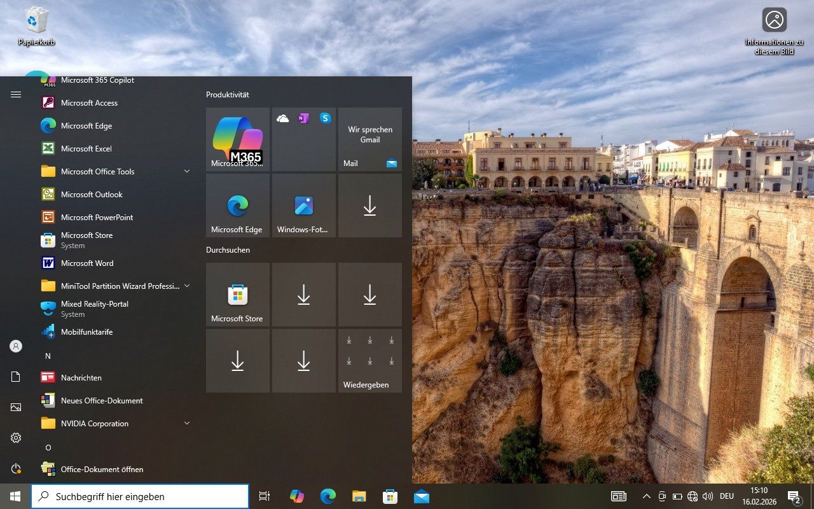The width and height of the screenshot is (814, 509).
Task: Open Documents from the Start sidebar
Action: click(16, 377)
